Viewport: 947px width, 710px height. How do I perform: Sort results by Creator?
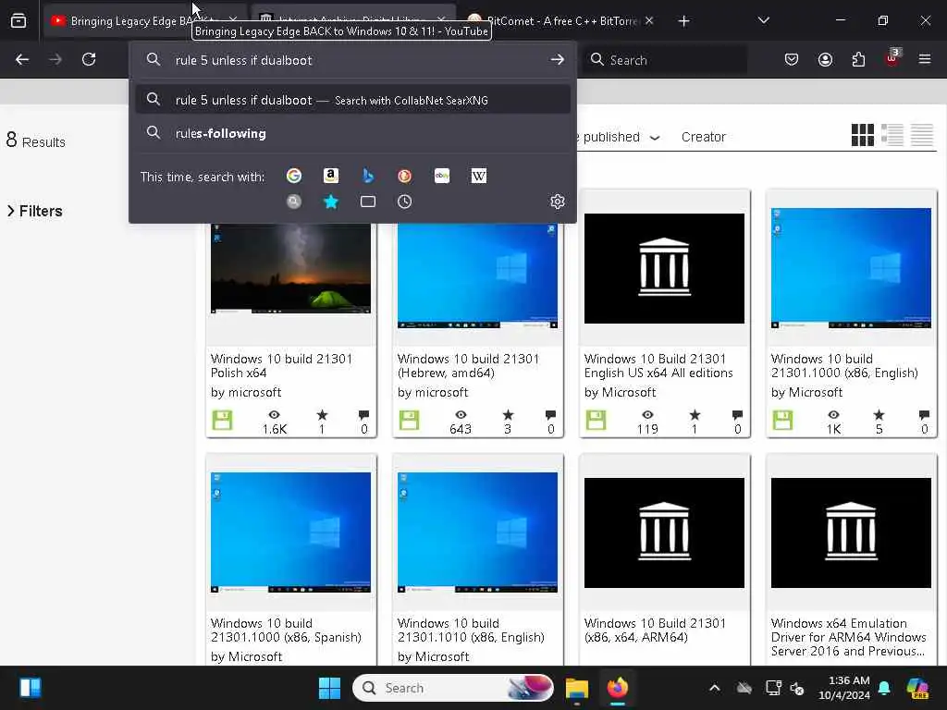703,137
